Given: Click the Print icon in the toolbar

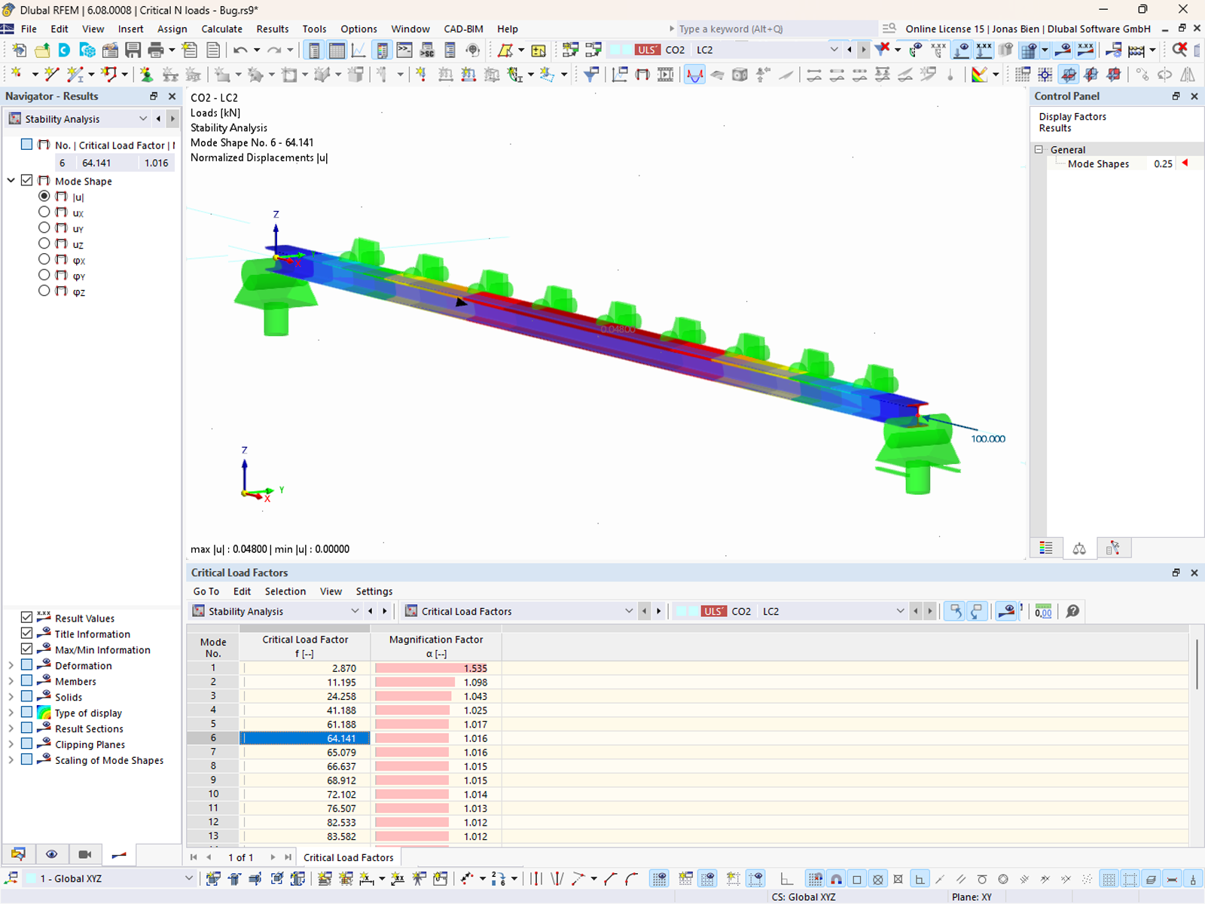Looking at the screenshot, I should coord(156,50).
